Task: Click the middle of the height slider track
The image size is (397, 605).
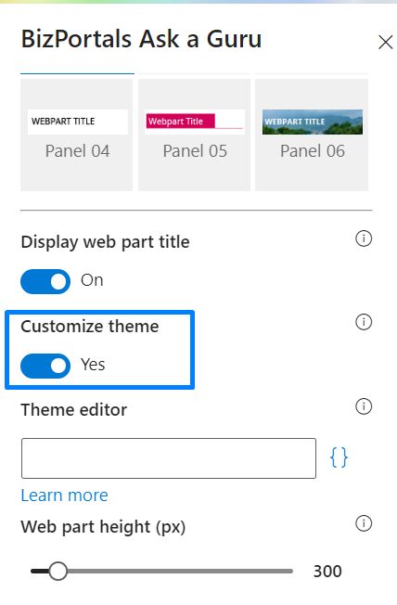Action: tap(162, 571)
